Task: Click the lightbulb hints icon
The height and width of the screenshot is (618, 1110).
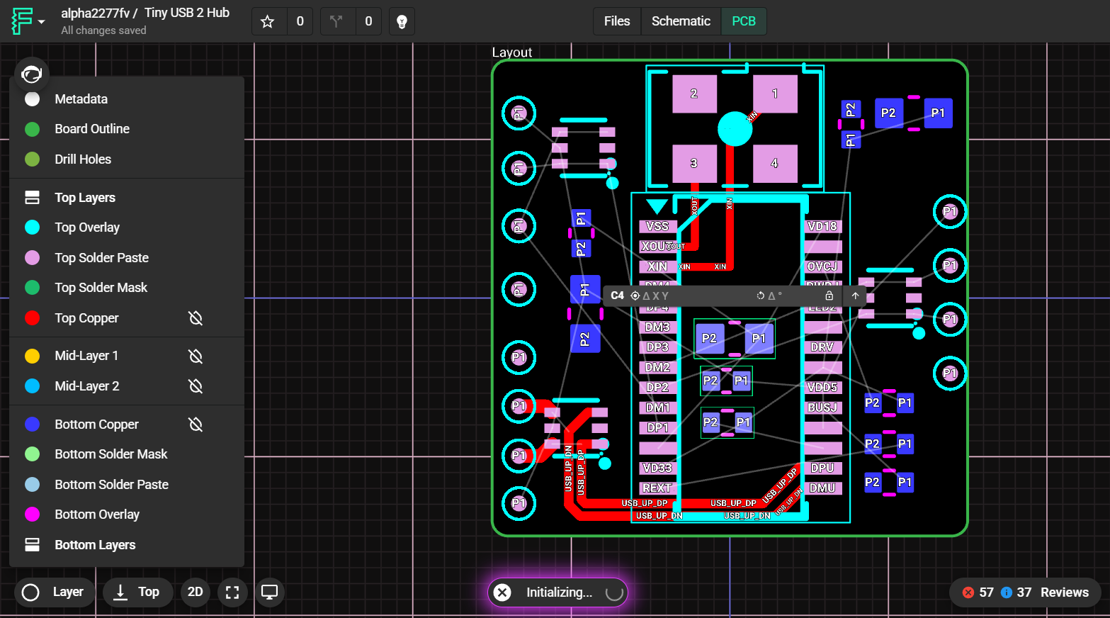Action: point(402,21)
